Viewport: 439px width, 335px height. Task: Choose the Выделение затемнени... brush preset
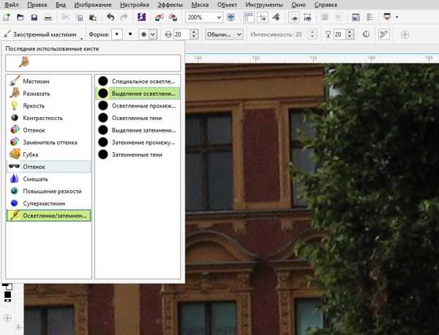point(138,130)
